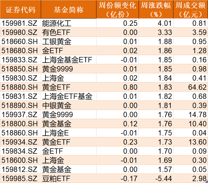Select share change value 0.25

click(x=130, y=23)
